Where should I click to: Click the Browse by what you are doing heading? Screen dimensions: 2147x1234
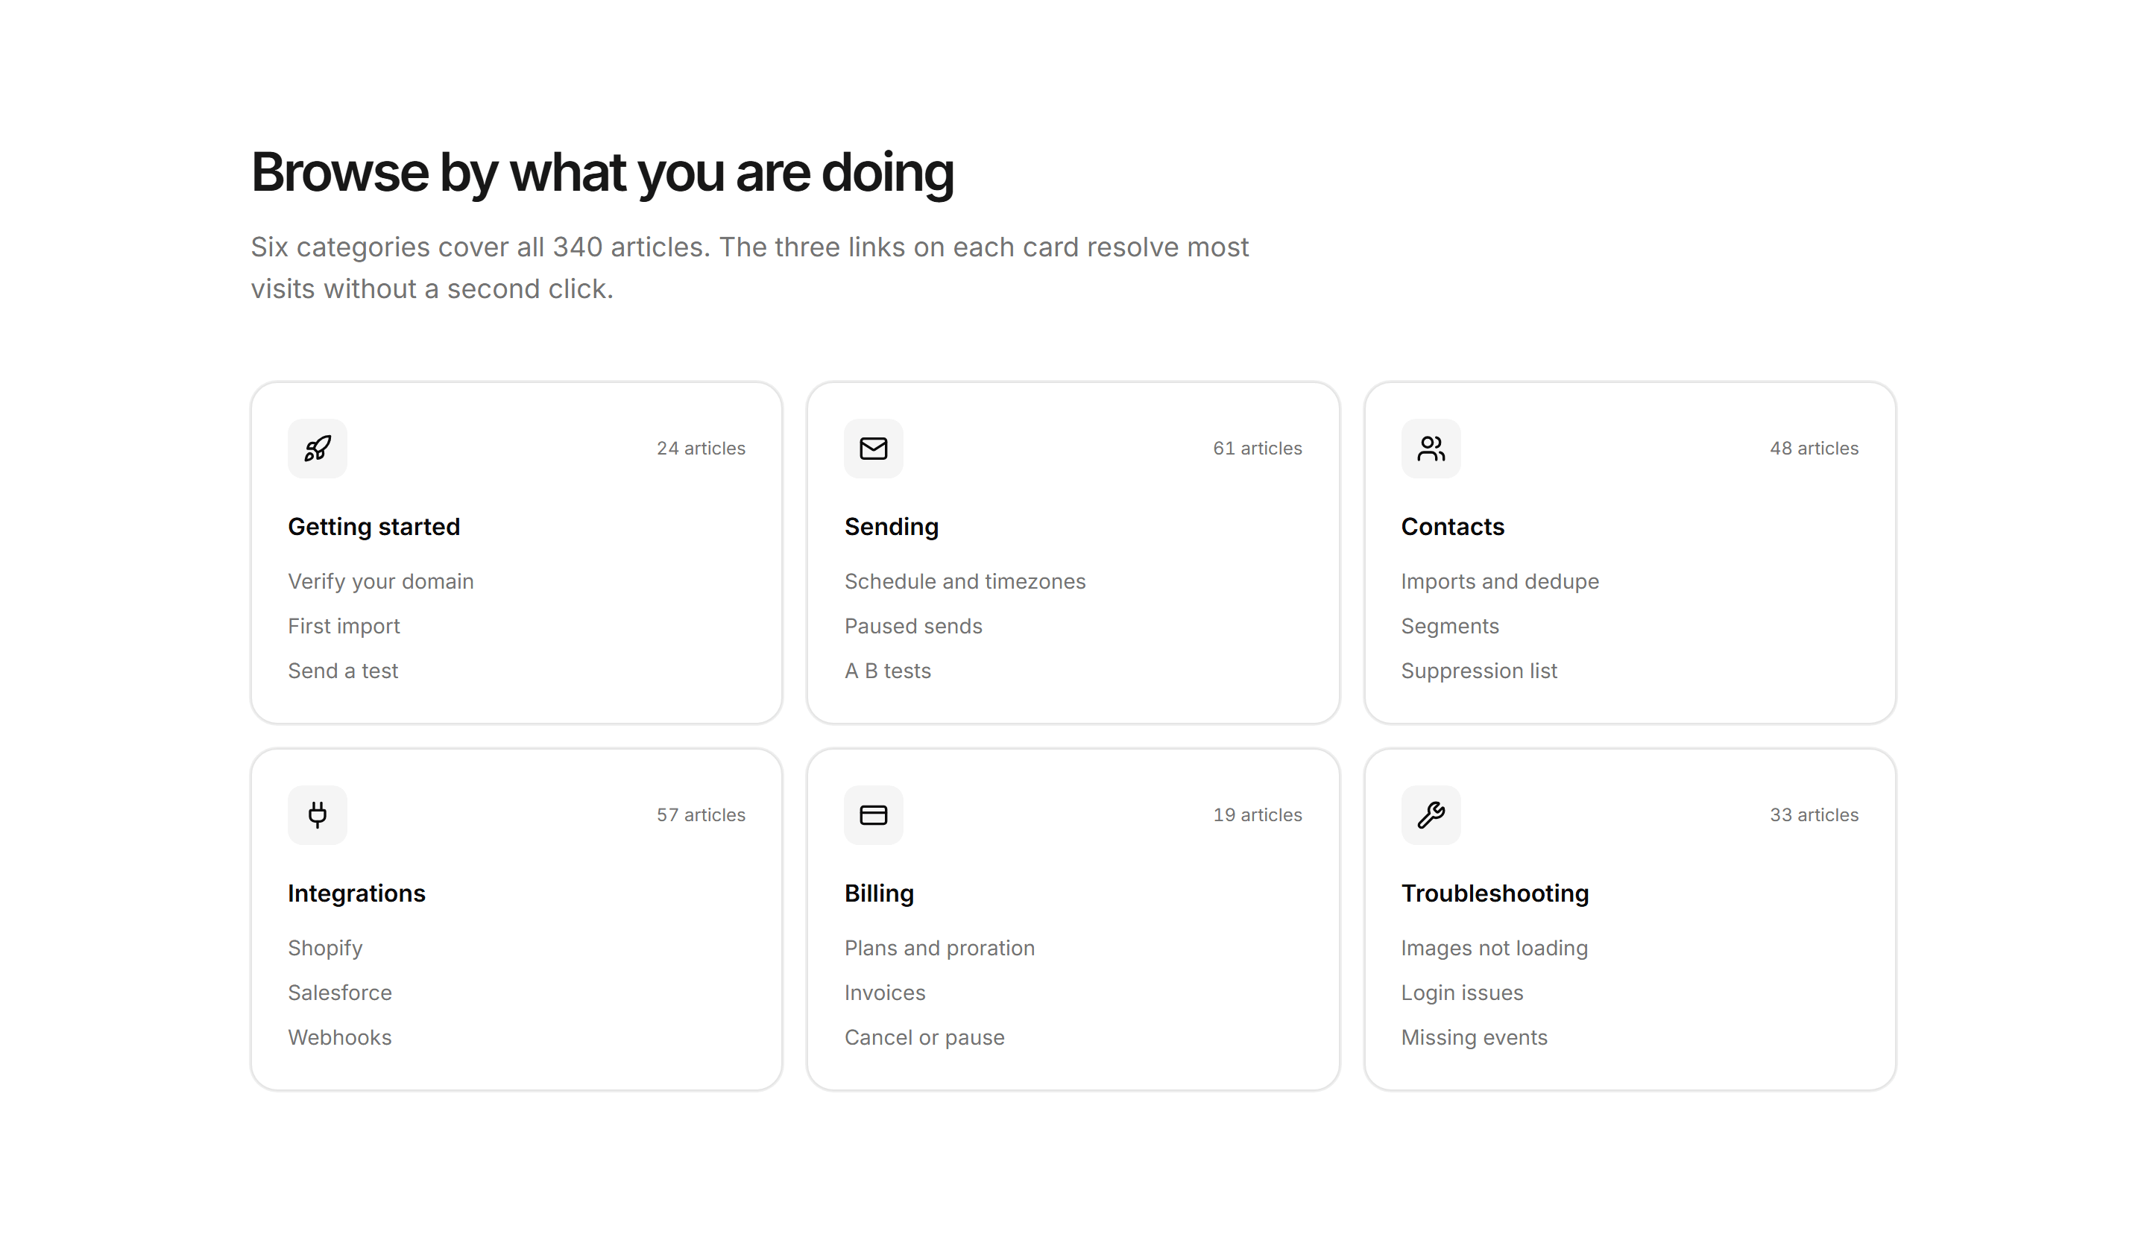pos(602,173)
